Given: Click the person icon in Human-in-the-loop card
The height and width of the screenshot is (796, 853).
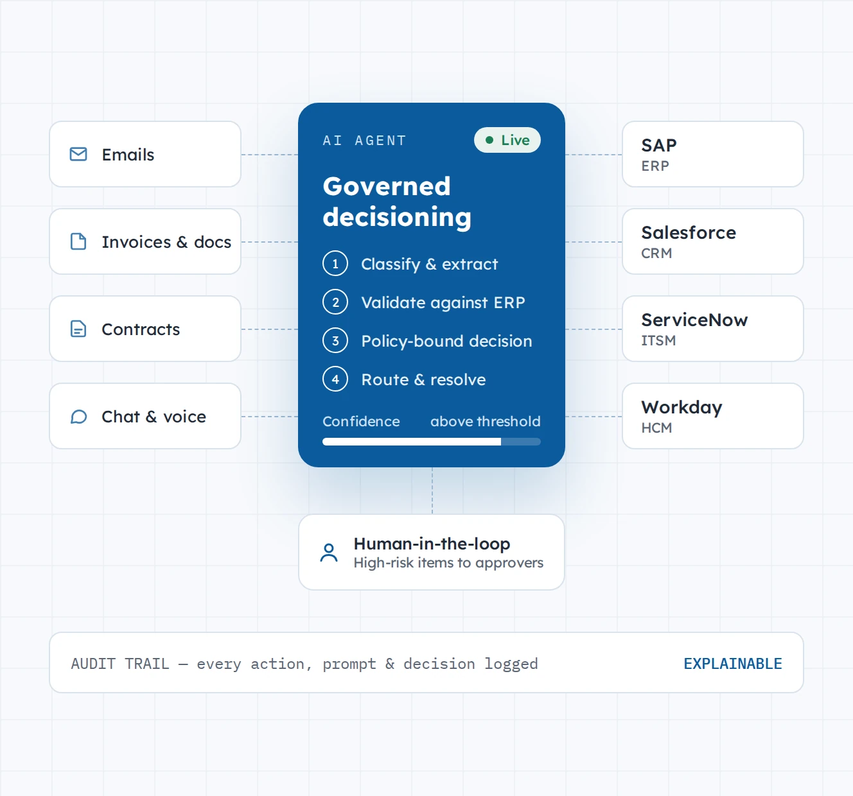Looking at the screenshot, I should click(x=329, y=553).
